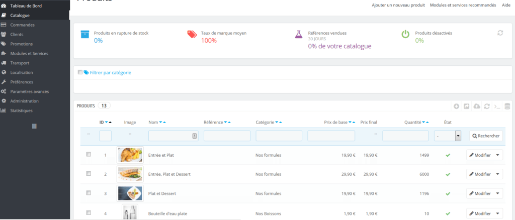
Task: Show SQL query terminal icon
Action: click(x=497, y=106)
